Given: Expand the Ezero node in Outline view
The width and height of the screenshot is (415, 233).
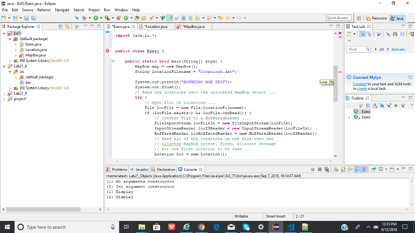Looking at the screenshot, I should (x=349, y=117).
